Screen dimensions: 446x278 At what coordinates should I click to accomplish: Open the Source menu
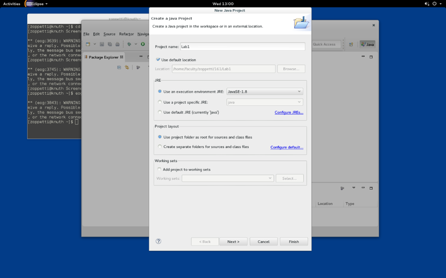tap(109, 34)
